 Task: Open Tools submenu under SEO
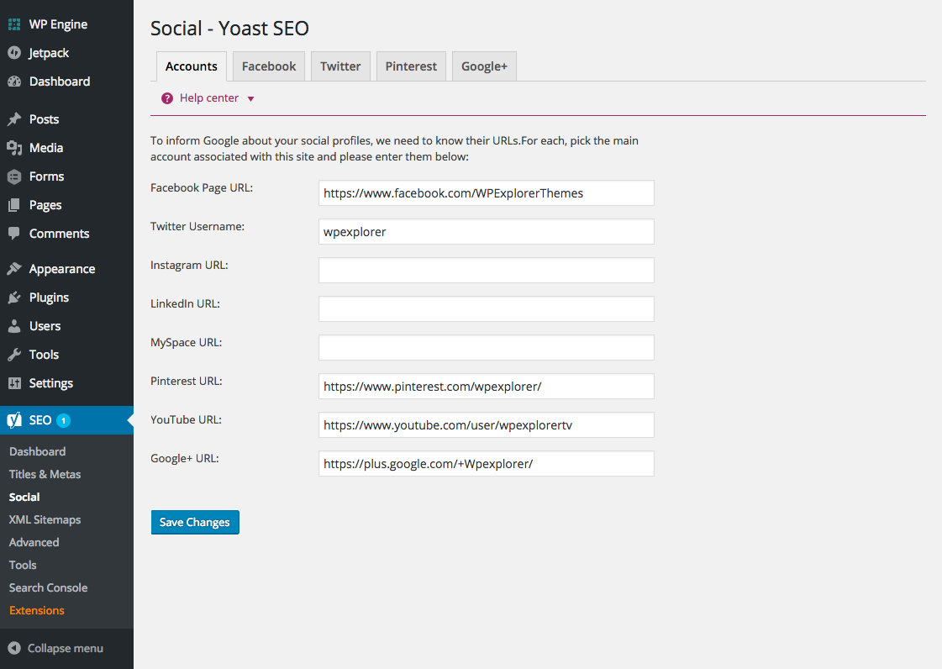pos(23,565)
